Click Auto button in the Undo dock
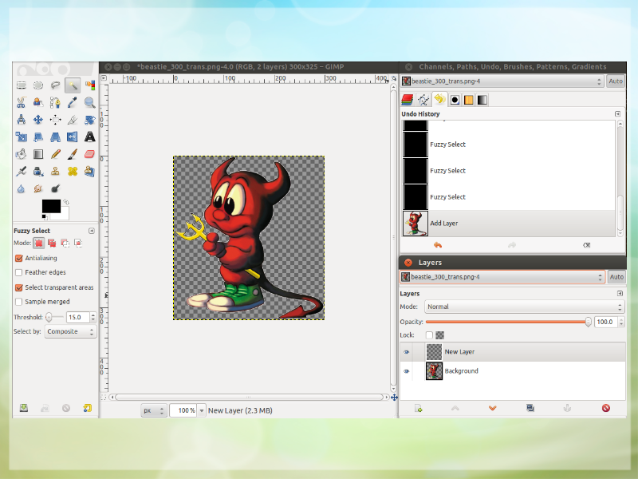 pos(616,81)
